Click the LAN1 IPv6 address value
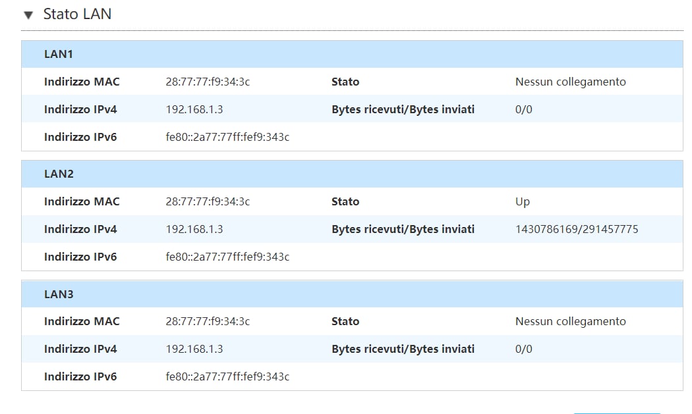The width and height of the screenshot is (692, 414). click(228, 137)
